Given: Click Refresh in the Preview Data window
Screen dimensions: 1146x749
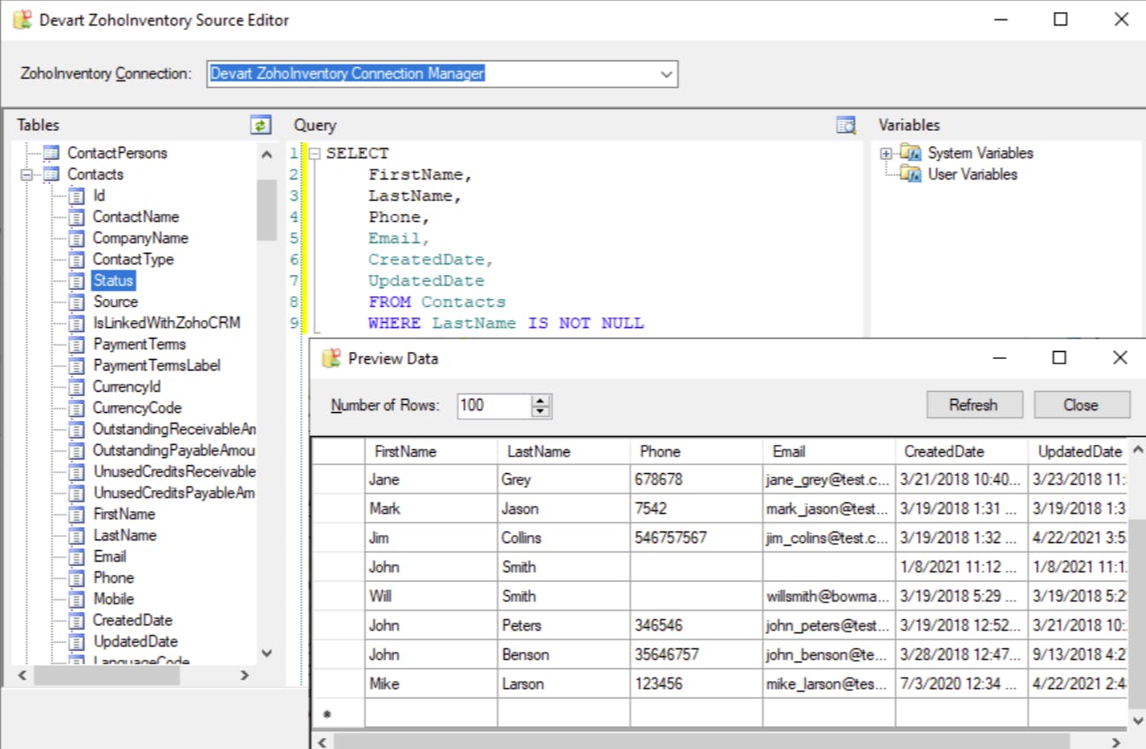Looking at the screenshot, I should coord(974,404).
